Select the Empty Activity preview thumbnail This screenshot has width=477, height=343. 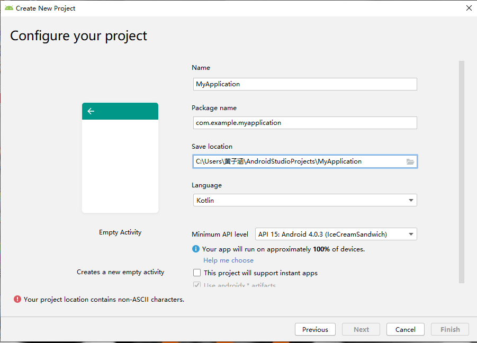120,158
